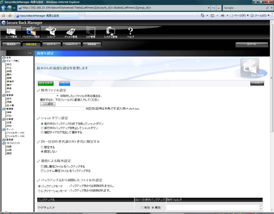274x214 pixels.
Task: Click the Google search box
Action: (244, 8)
